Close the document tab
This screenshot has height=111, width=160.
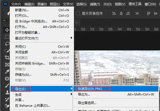click(77, 23)
